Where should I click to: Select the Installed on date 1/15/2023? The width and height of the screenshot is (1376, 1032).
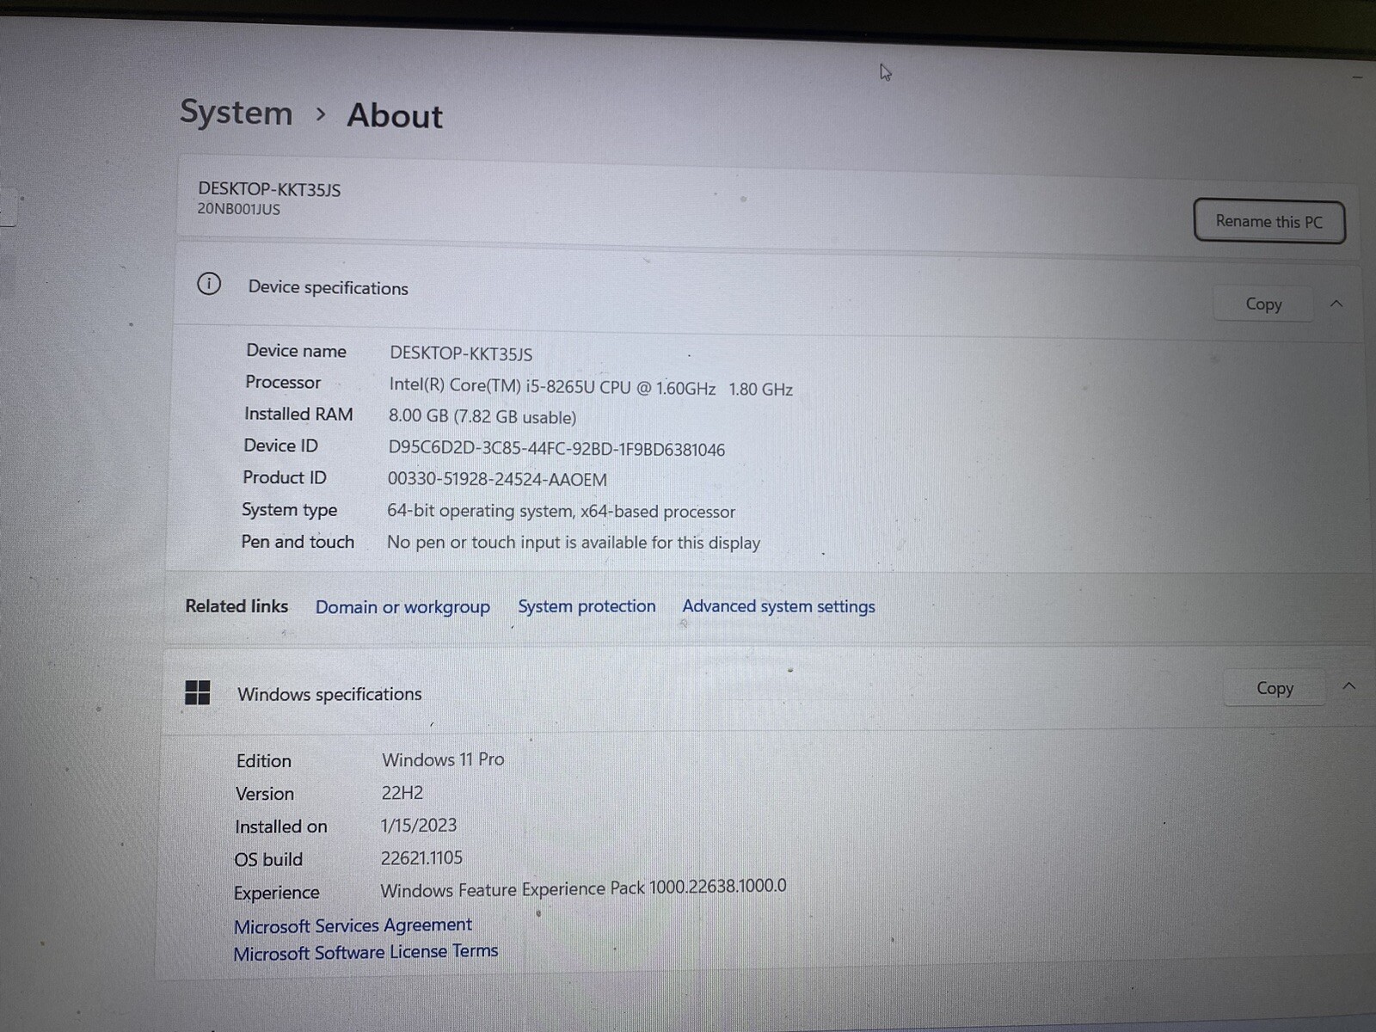pos(419,826)
